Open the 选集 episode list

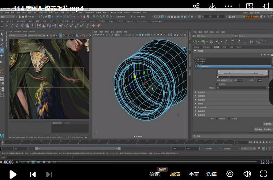click(212, 174)
